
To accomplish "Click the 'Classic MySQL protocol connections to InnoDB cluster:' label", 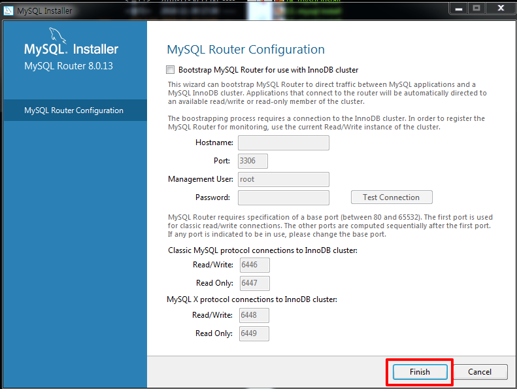I will coord(263,250).
